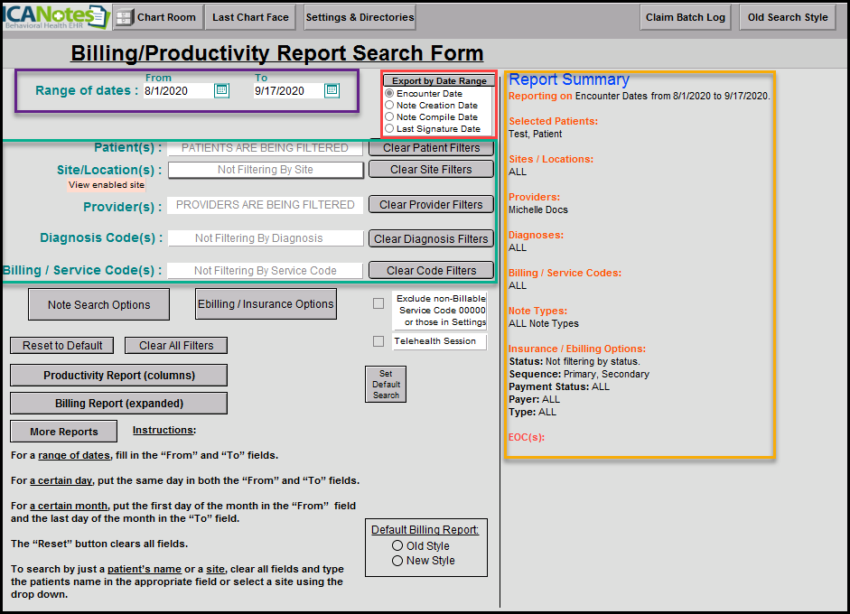Check Exclude non-Billable Service Code box
This screenshot has width=850, height=614.
(x=378, y=303)
